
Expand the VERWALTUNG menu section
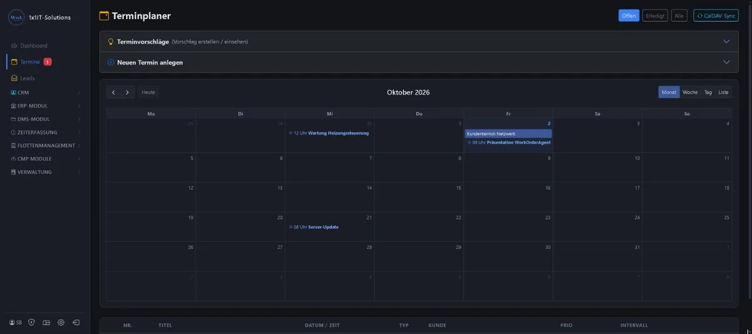point(46,172)
